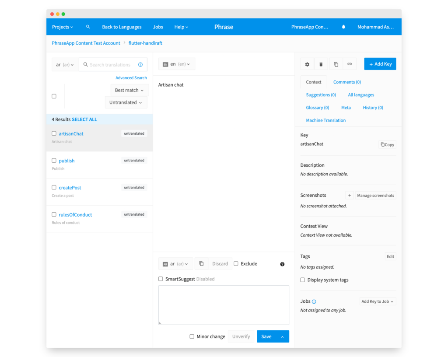Viewport: 448px width, 357px height.
Task: Expand the Untranslated filter dropdown
Action: [x=126, y=102]
